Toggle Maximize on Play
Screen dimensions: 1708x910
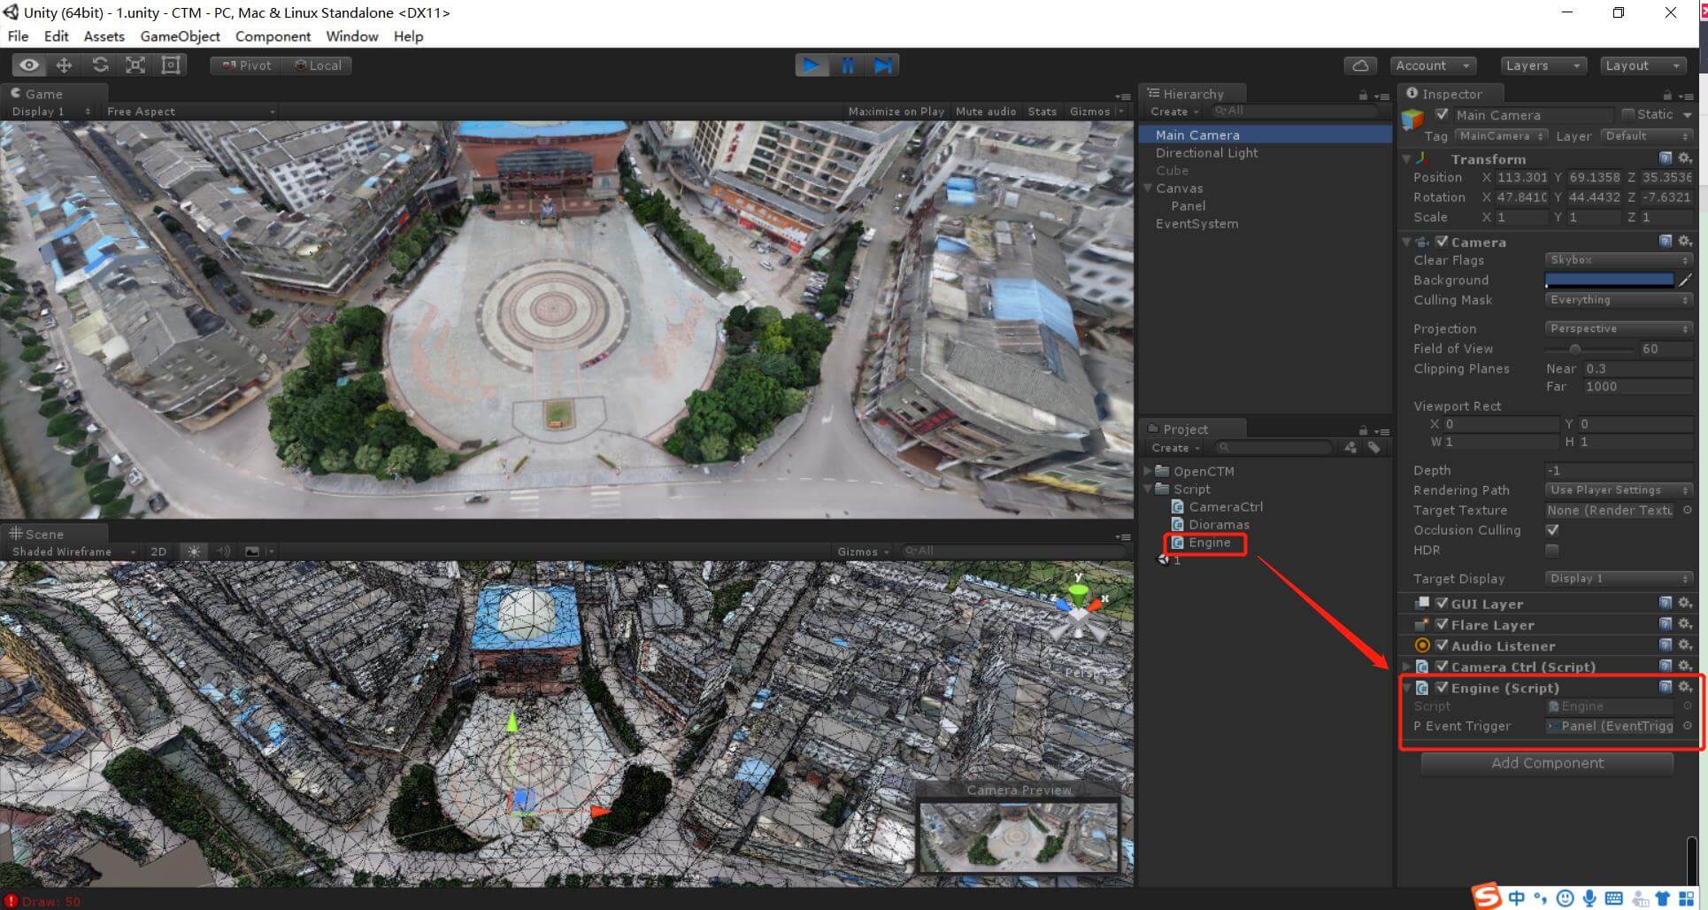tap(896, 112)
